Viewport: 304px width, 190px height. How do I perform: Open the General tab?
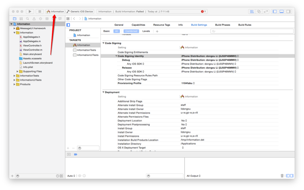point(119,25)
